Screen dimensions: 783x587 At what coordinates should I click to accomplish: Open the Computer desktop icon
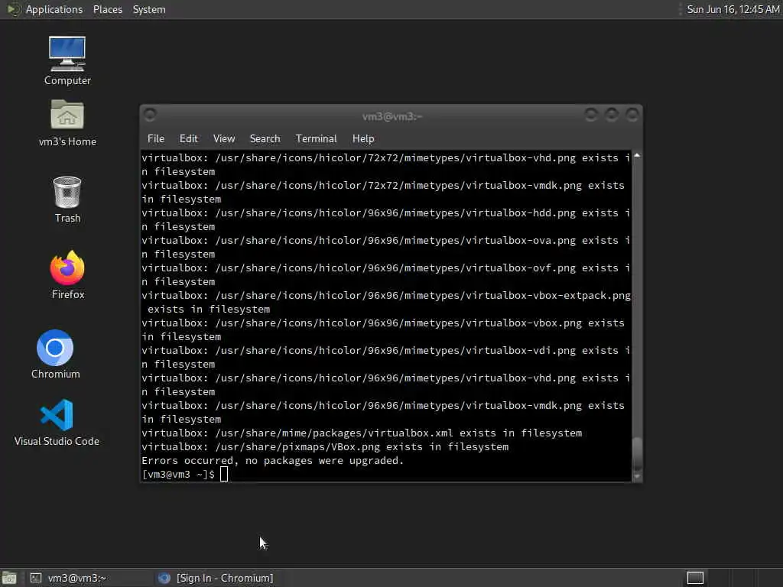[67, 60]
